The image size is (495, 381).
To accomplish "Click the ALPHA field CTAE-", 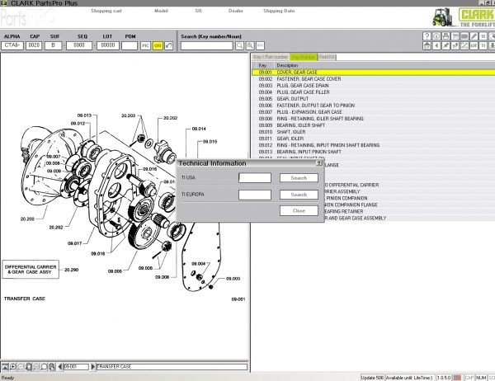I will pyautogui.click(x=12, y=45).
